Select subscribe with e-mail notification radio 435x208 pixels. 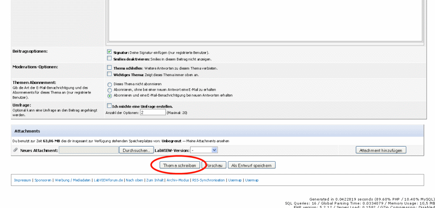tap(110, 96)
